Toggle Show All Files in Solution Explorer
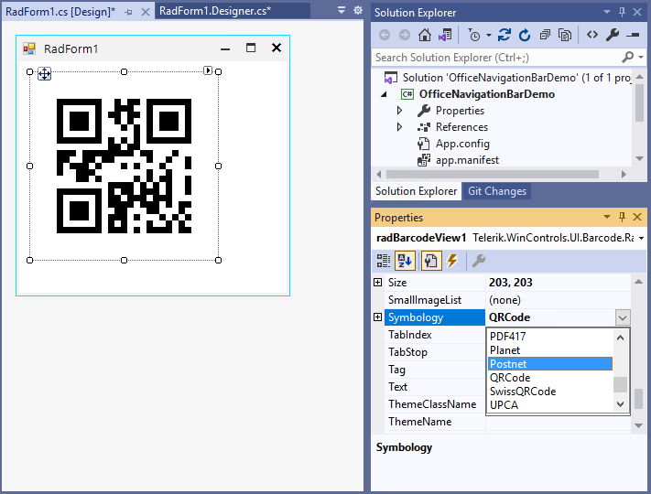 pyautogui.click(x=565, y=36)
